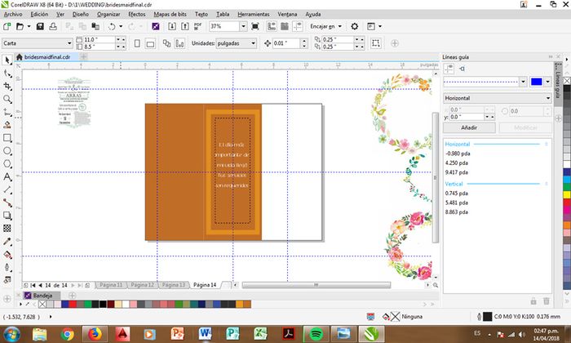
Task: Choose the Rectangle tool in toolbox
Action: 7,137
